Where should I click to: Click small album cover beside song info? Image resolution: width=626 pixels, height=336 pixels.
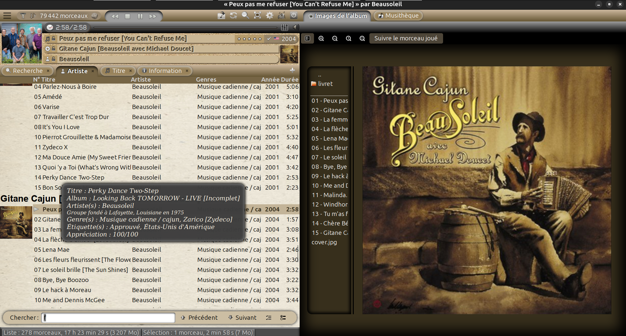tap(289, 54)
